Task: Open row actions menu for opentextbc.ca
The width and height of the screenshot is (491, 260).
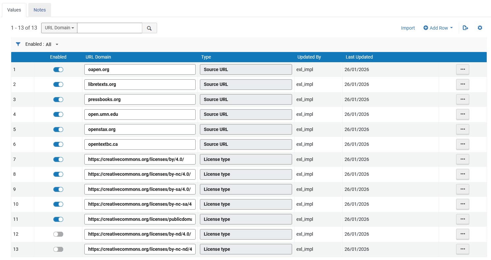Action: coord(462,144)
